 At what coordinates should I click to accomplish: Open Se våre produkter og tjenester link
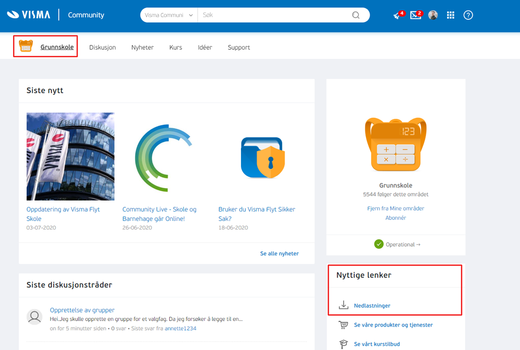[x=394, y=325]
